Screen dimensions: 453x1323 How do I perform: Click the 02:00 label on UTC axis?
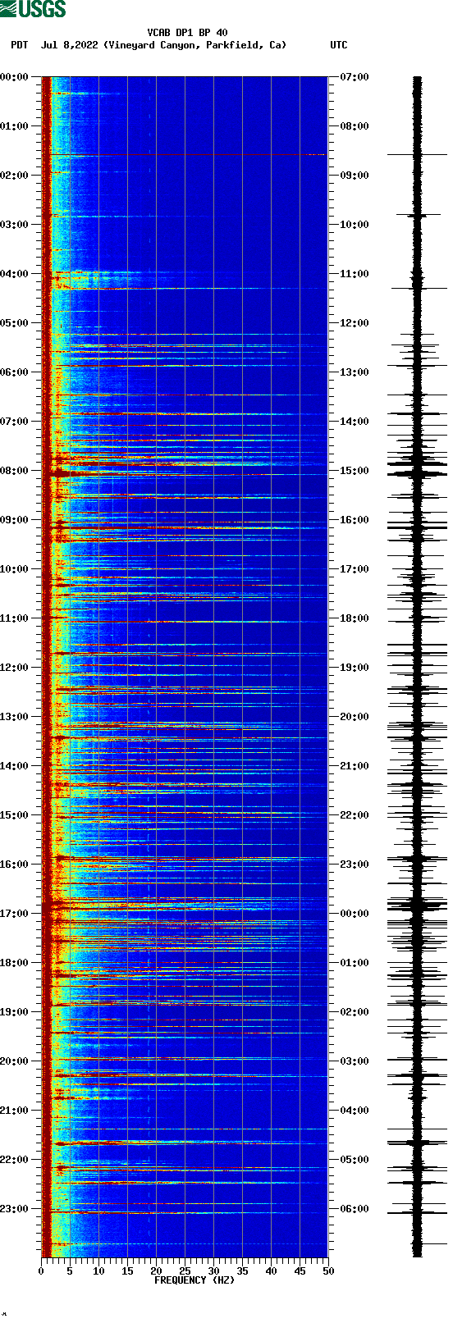pyautogui.click(x=355, y=1012)
